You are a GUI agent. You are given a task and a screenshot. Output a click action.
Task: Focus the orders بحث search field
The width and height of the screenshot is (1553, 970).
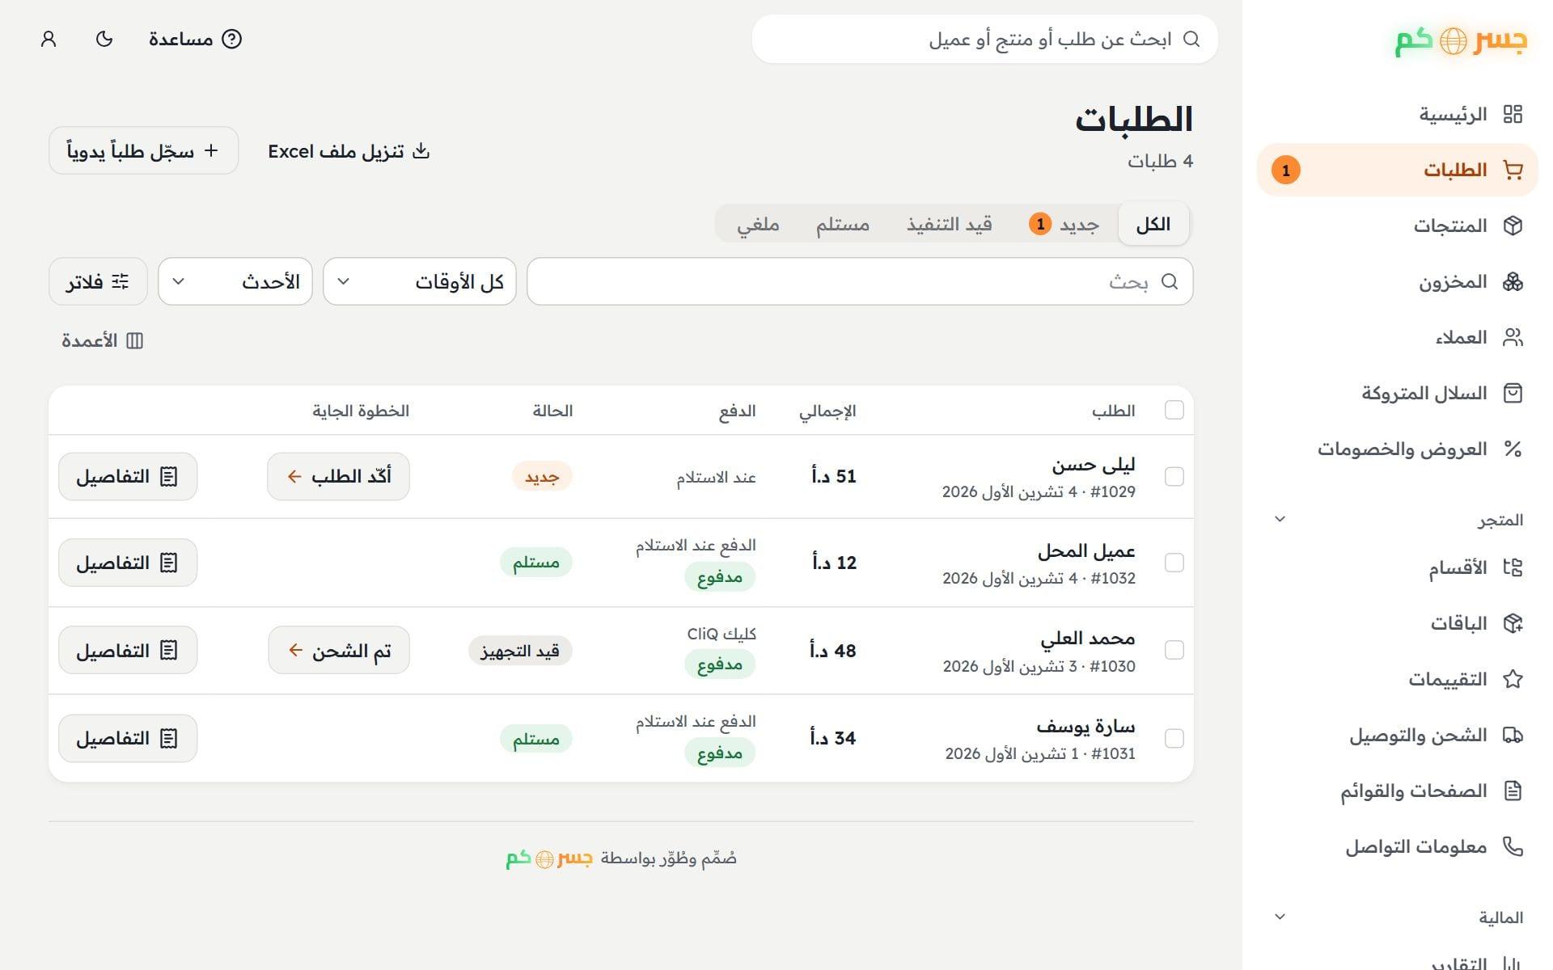(860, 281)
